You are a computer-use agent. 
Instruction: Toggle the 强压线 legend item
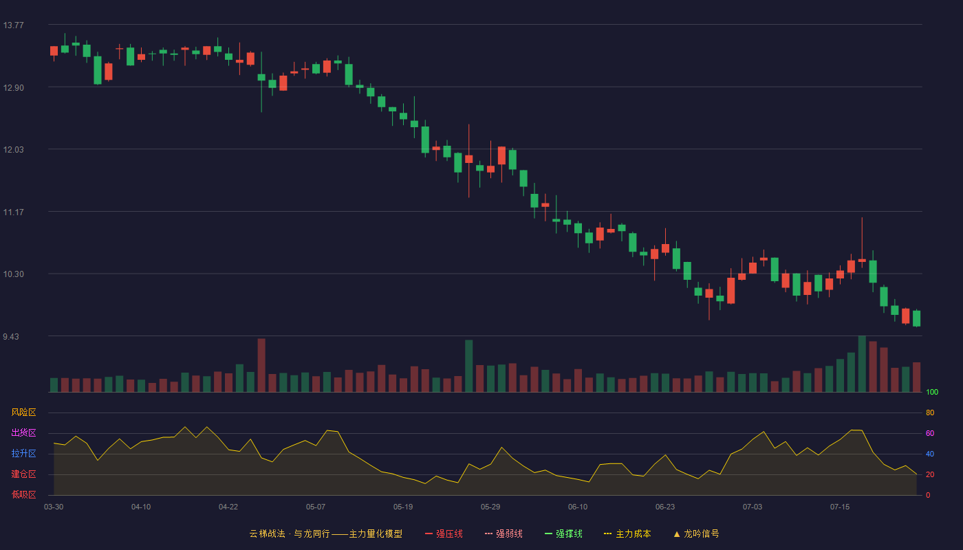tap(444, 533)
